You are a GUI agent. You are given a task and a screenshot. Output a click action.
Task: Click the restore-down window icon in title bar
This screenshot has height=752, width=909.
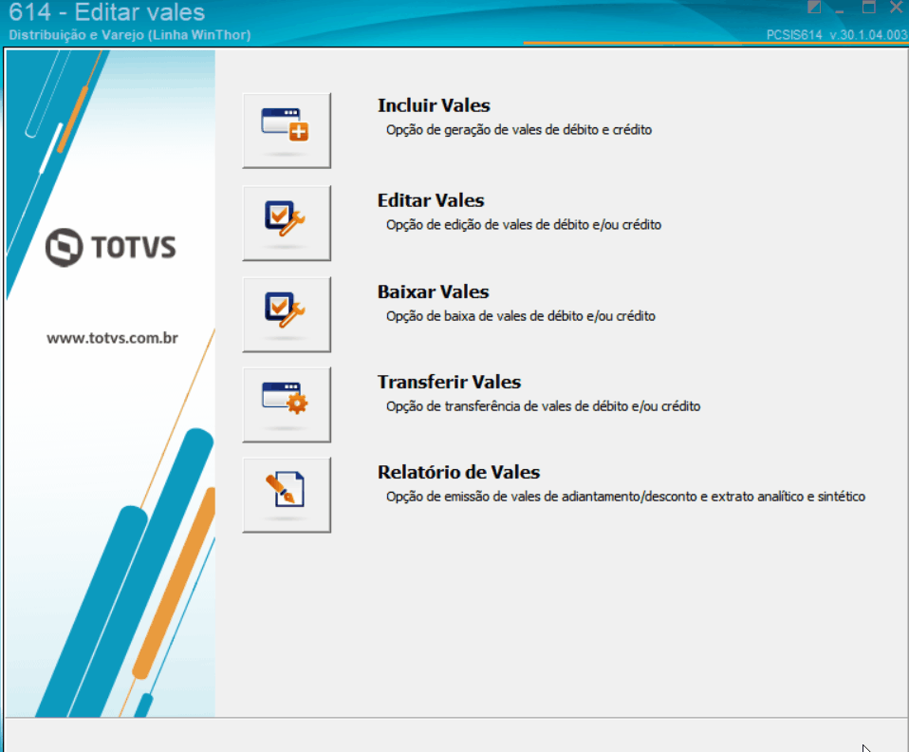(814, 8)
